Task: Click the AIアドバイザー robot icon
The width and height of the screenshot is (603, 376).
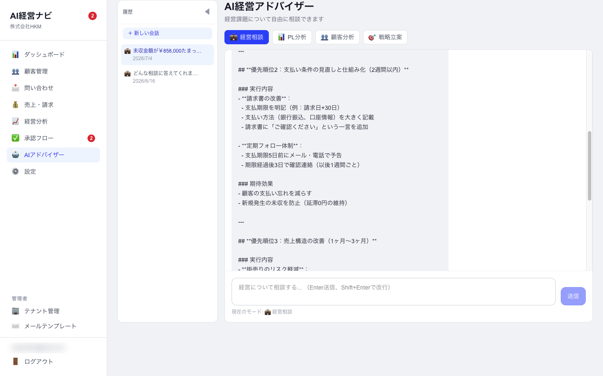Action: (x=15, y=155)
